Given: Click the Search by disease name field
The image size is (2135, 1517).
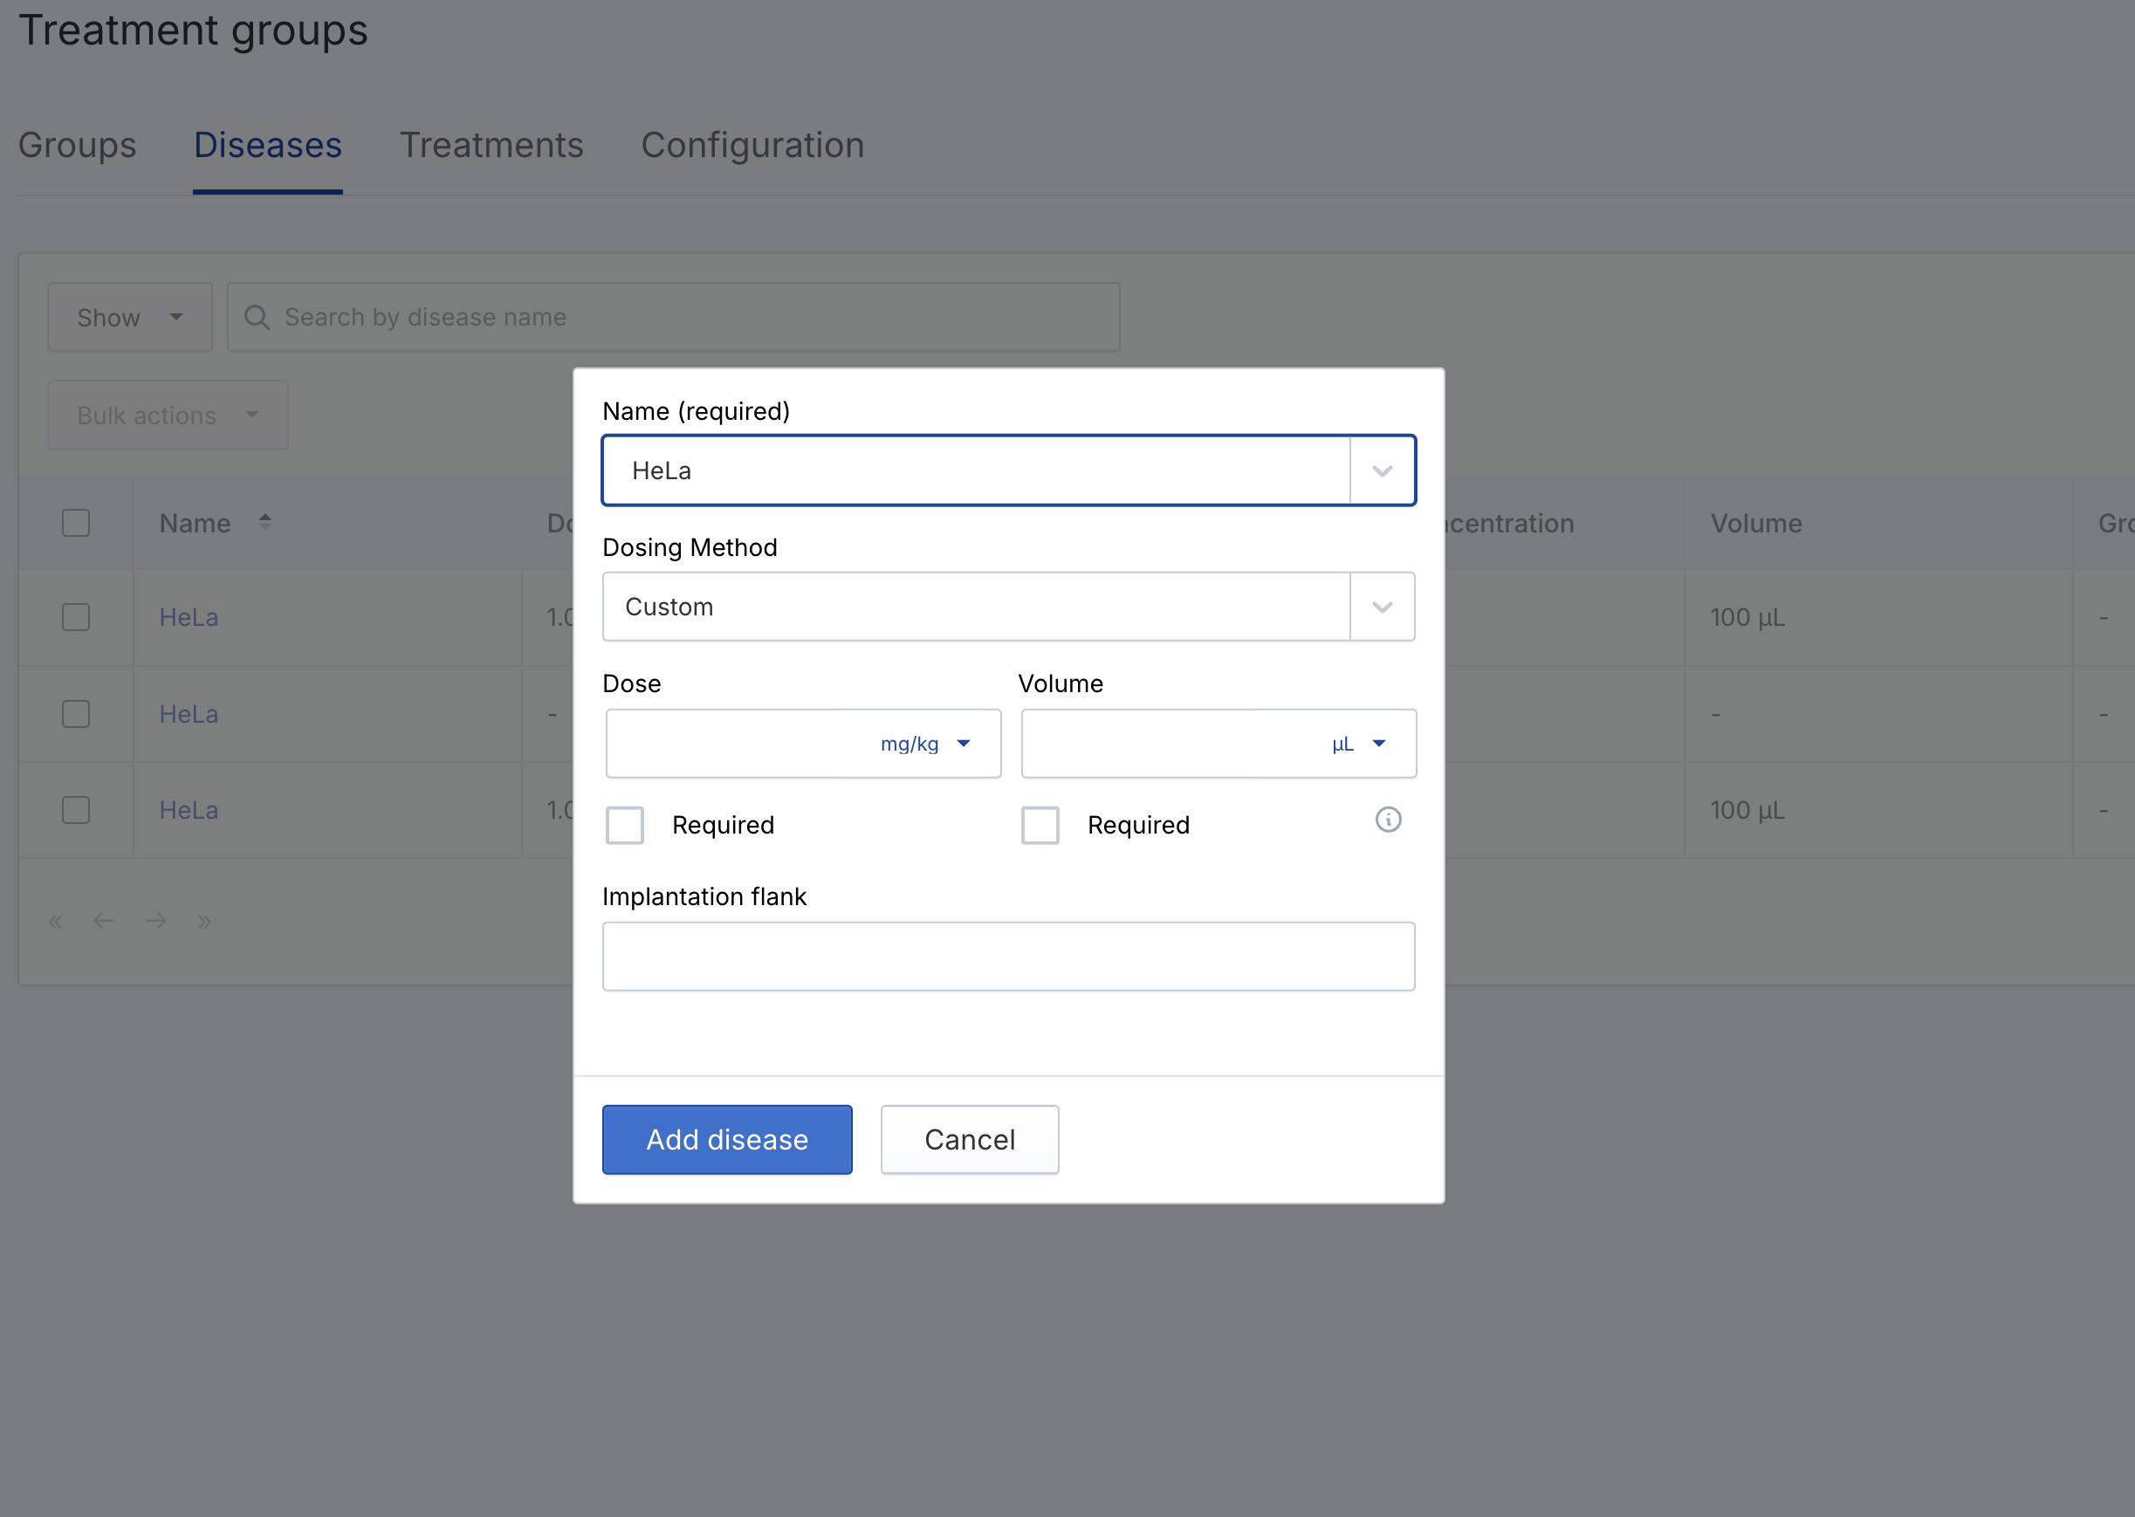Looking at the screenshot, I should [673, 318].
